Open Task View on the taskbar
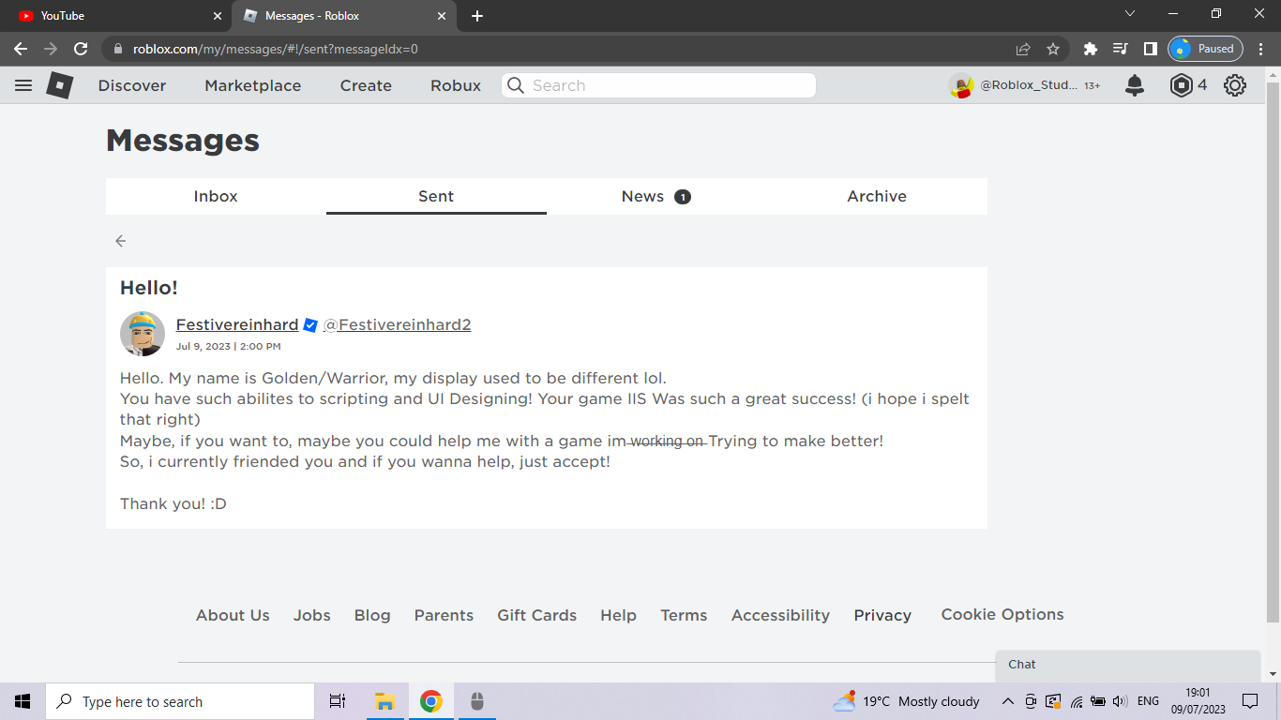The width and height of the screenshot is (1281, 720). click(338, 701)
